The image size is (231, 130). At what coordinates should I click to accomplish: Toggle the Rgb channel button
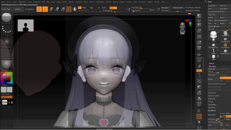(91, 8)
